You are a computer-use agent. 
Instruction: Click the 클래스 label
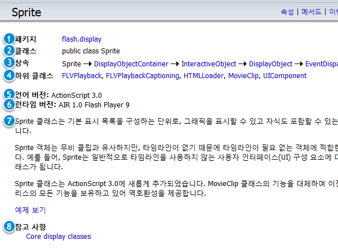coord(25,51)
